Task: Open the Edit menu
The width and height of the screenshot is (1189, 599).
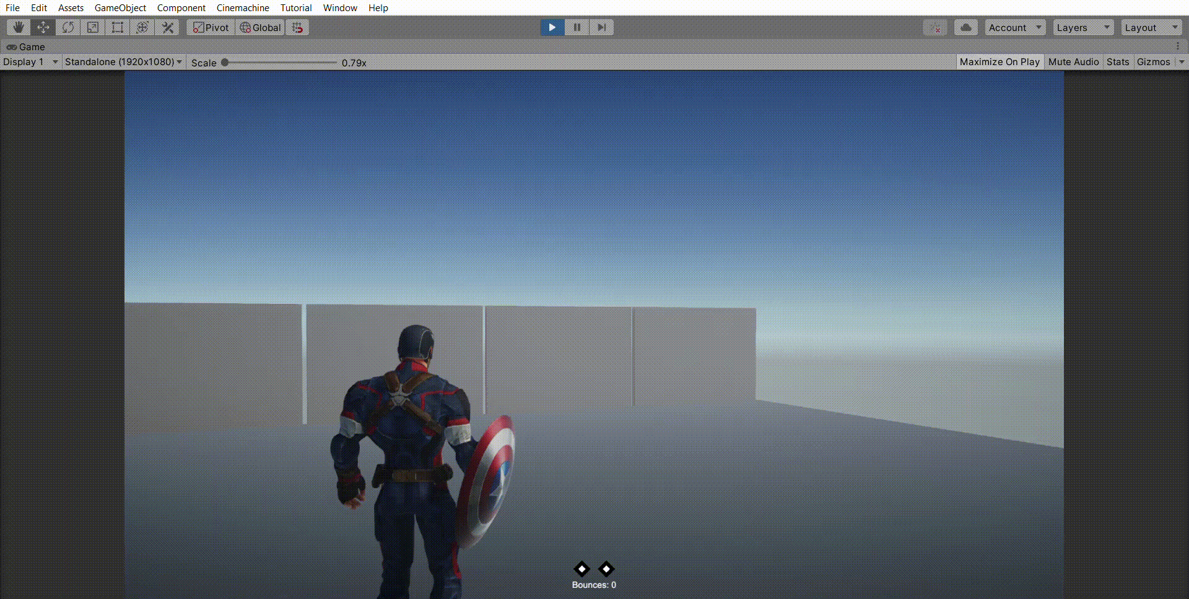Action: pyautogui.click(x=39, y=8)
